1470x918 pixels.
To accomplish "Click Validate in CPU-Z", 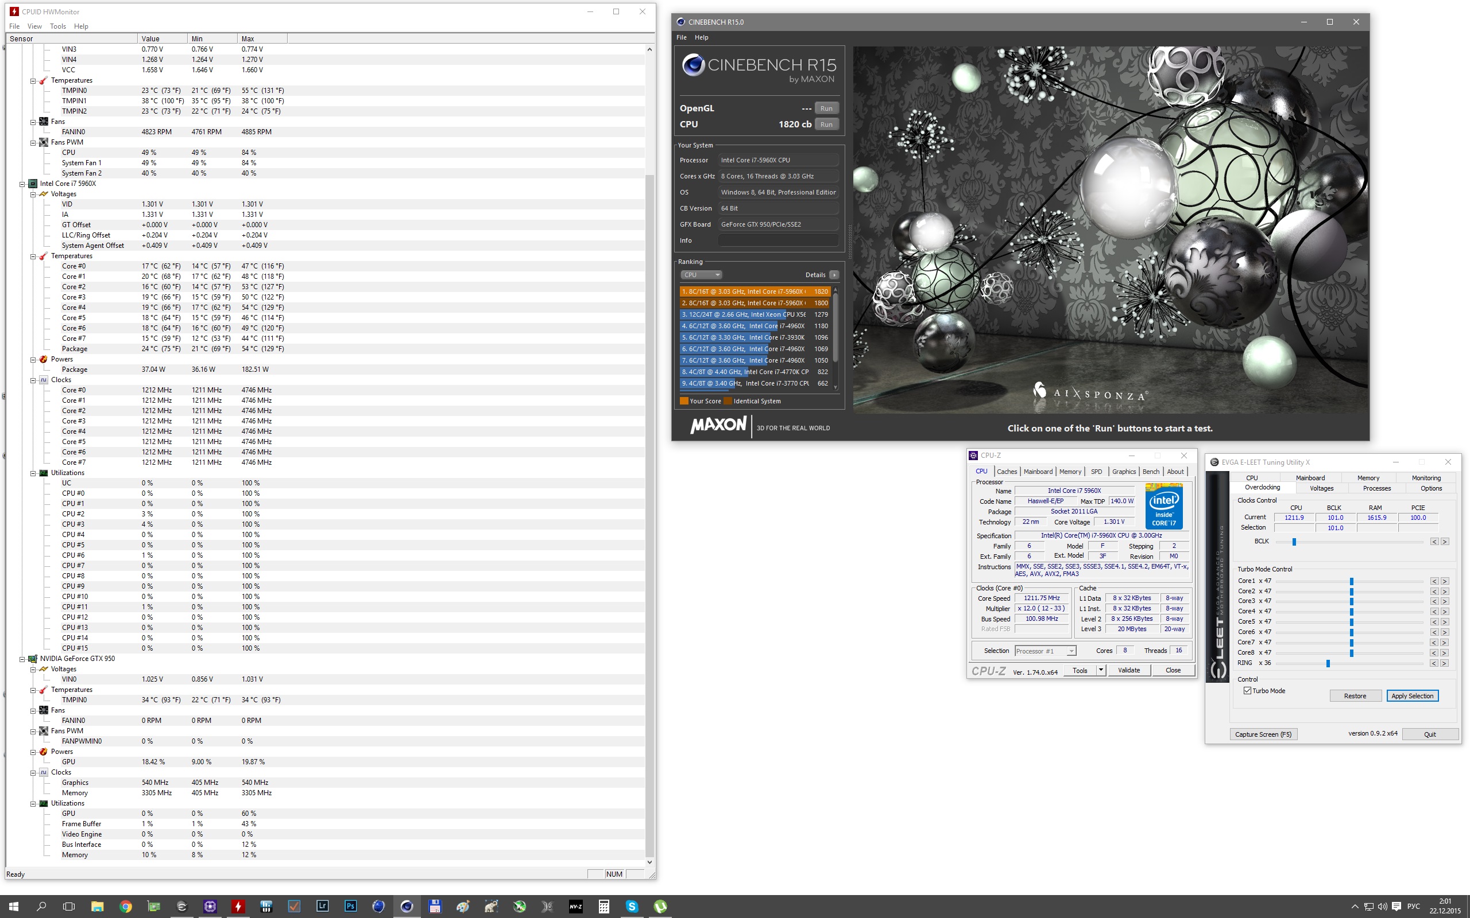I will pos(1128,670).
